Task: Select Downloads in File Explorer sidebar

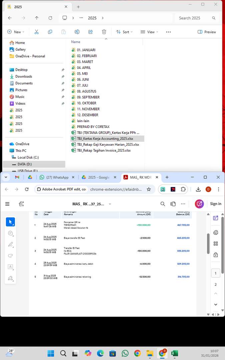Action: (24, 76)
